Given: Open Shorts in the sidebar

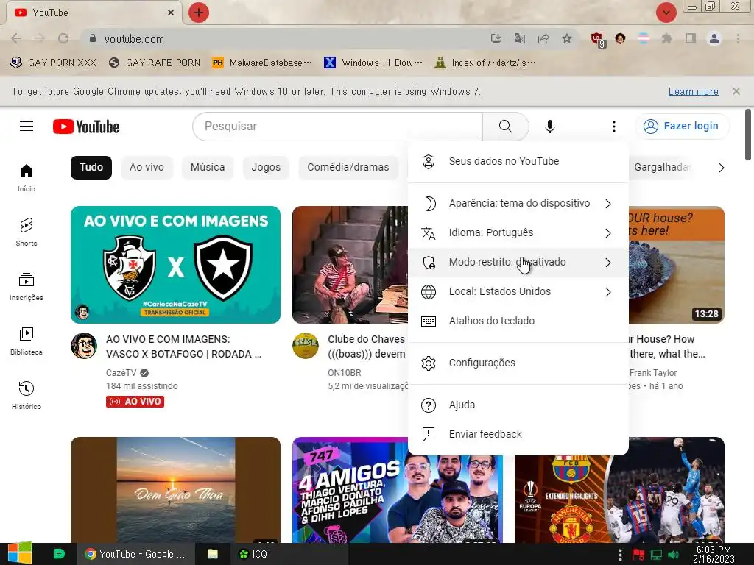Looking at the screenshot, I should 27,232.
